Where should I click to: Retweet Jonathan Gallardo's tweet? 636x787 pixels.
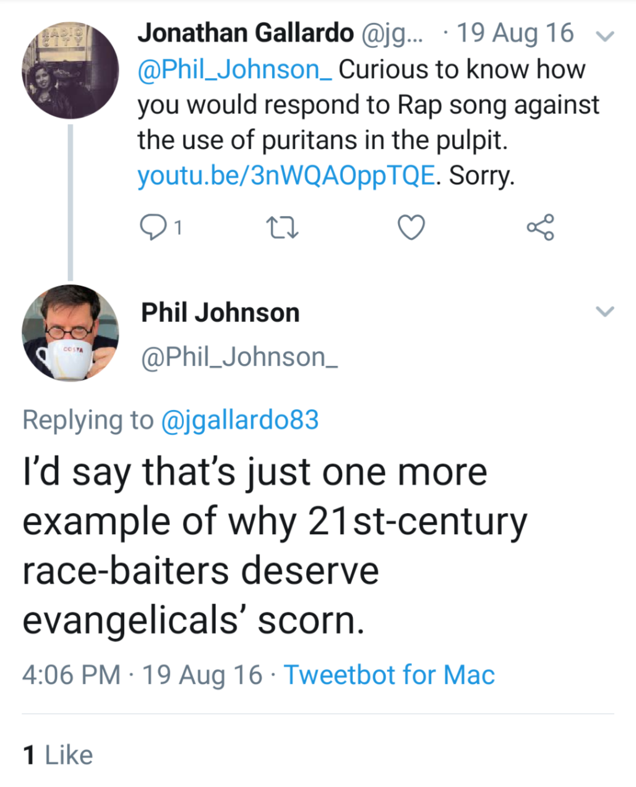[x=282, y=227]
